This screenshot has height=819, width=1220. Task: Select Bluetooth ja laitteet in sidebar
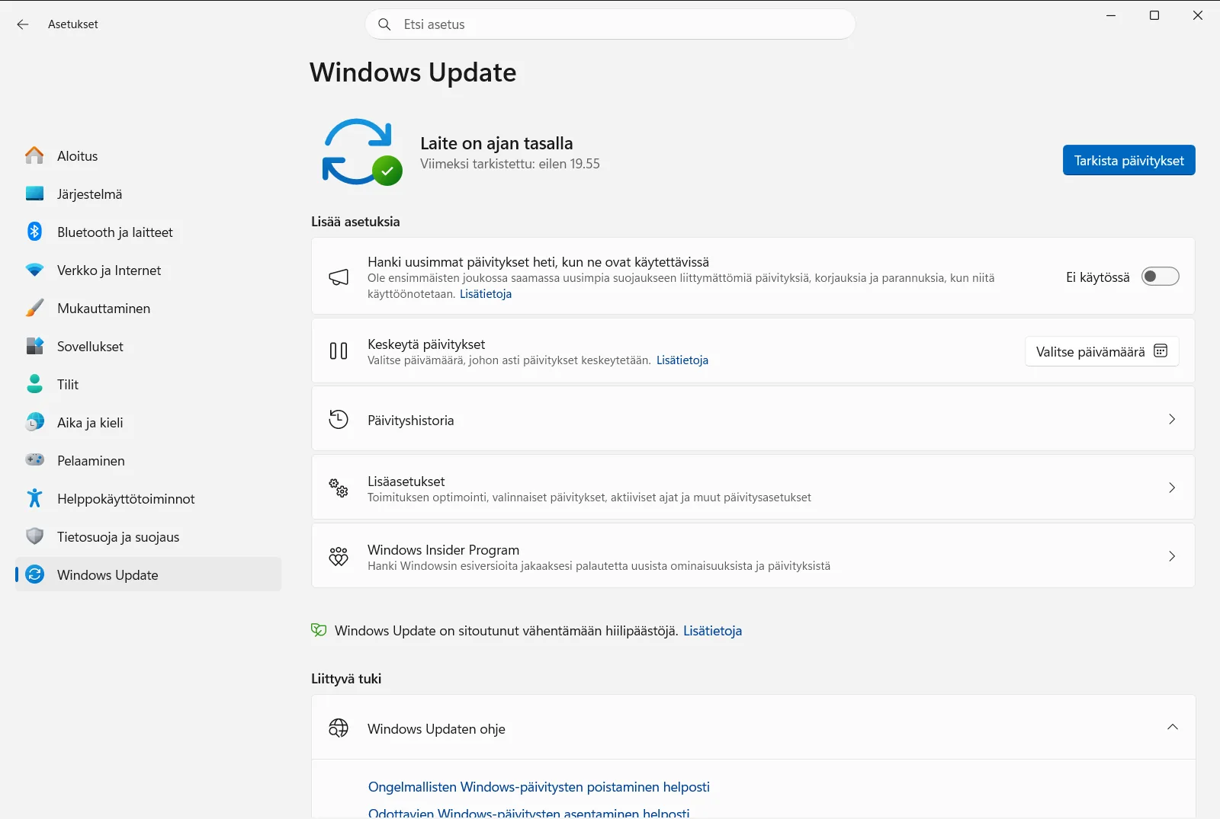(x=148, y=232)
